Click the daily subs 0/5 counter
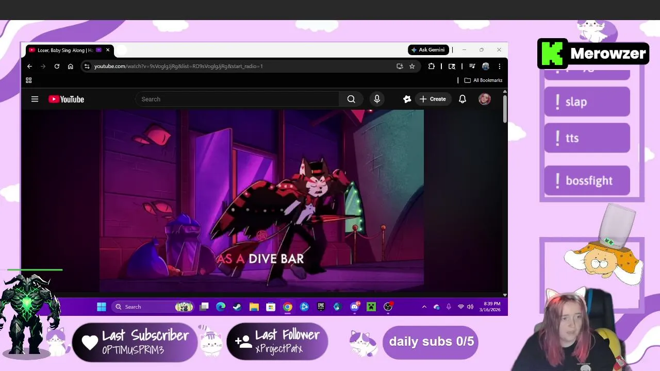This screenshot has height=371, width=660. 431,342
